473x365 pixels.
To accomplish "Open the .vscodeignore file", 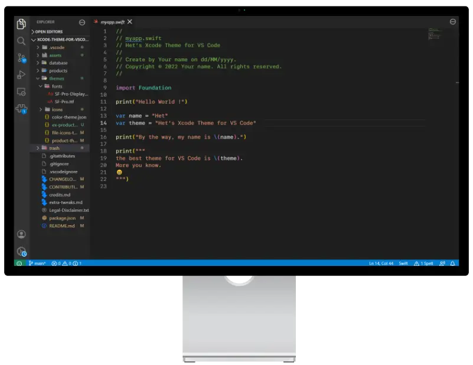I will coord(60,172).
